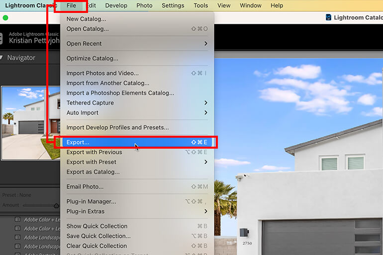Image resolution: width=383 pixels, height=255 pixels.
Task: Open the File menu
Action: tap(71, 5)
